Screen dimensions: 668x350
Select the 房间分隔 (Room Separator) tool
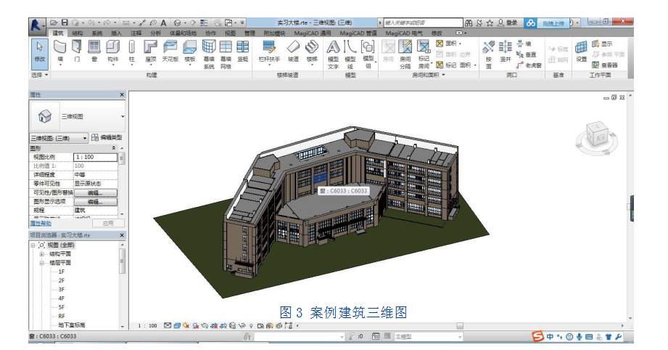[x=405, y=54]
